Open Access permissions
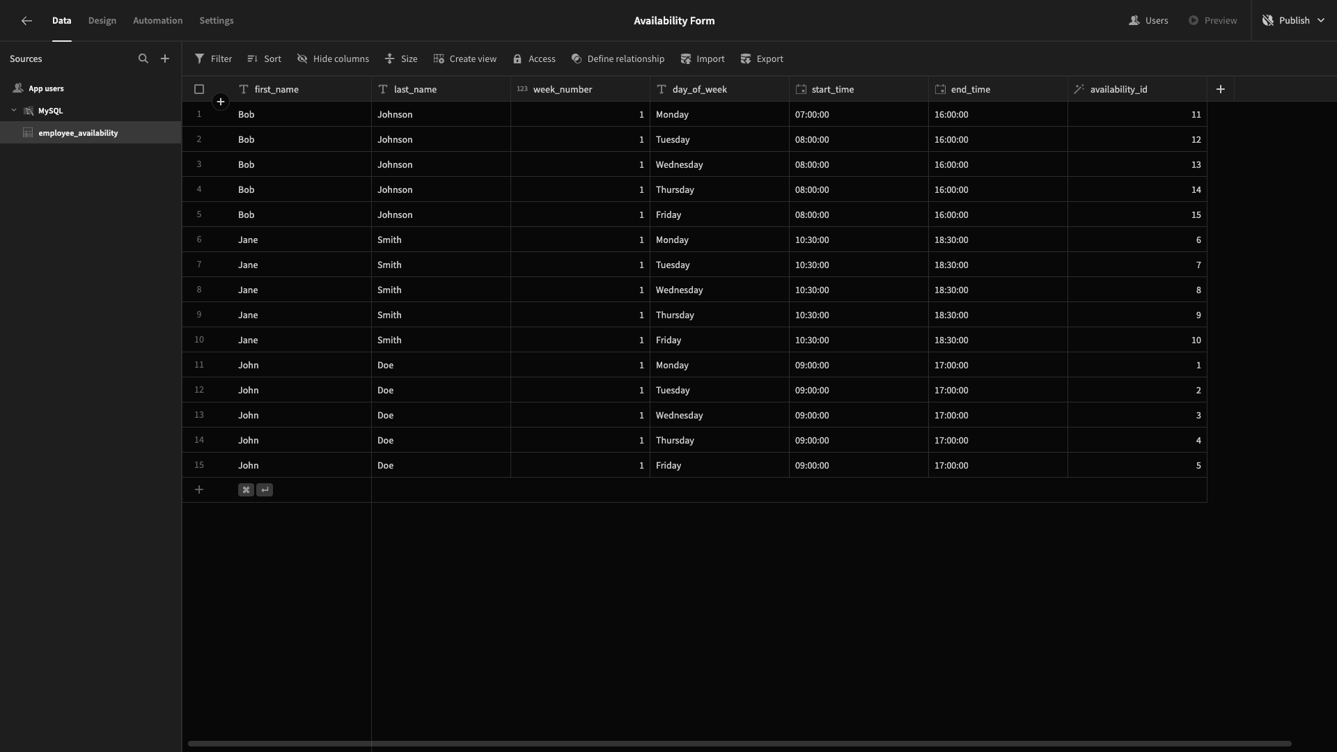This screenshot has height=752, width=1337. click(x=534, y=59)
